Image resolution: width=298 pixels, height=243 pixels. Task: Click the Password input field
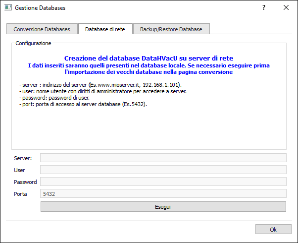(163, 182)
